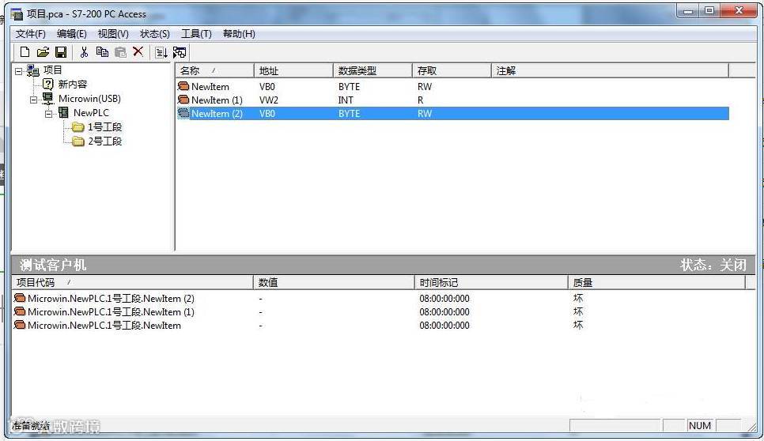Minimize the S7-200 PC Access window

(x=688, y=11)
